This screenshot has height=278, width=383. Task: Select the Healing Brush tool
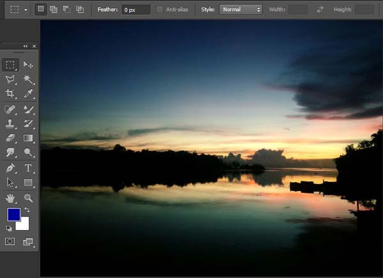[10, 109]
